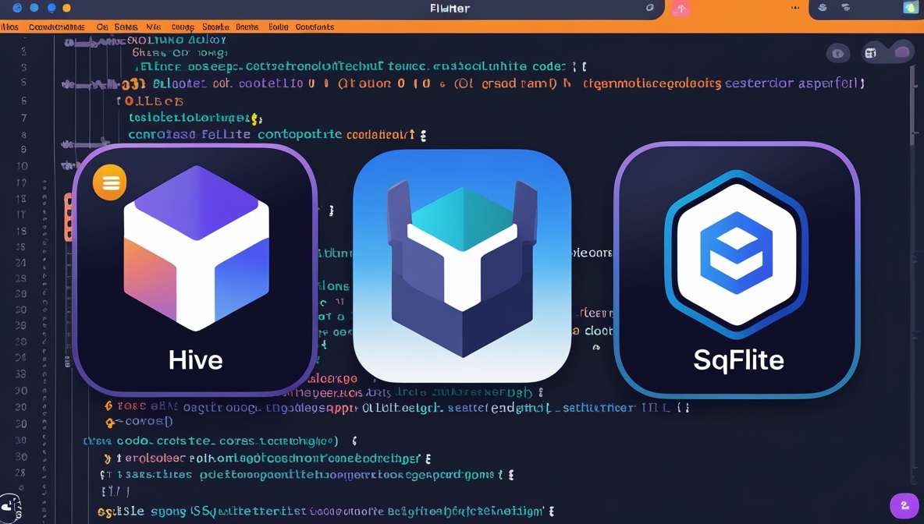Click the round gray button above the editor

pos(837,54)
